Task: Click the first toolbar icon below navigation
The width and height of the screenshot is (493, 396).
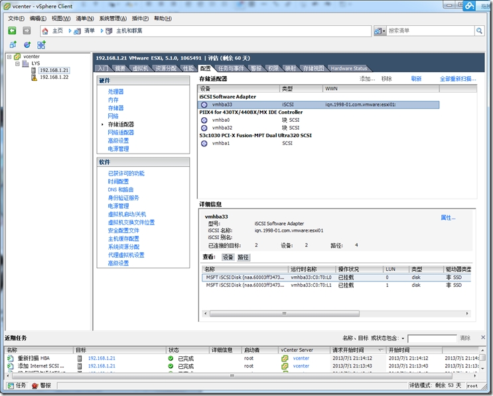Action: click(x=13, y=44)
